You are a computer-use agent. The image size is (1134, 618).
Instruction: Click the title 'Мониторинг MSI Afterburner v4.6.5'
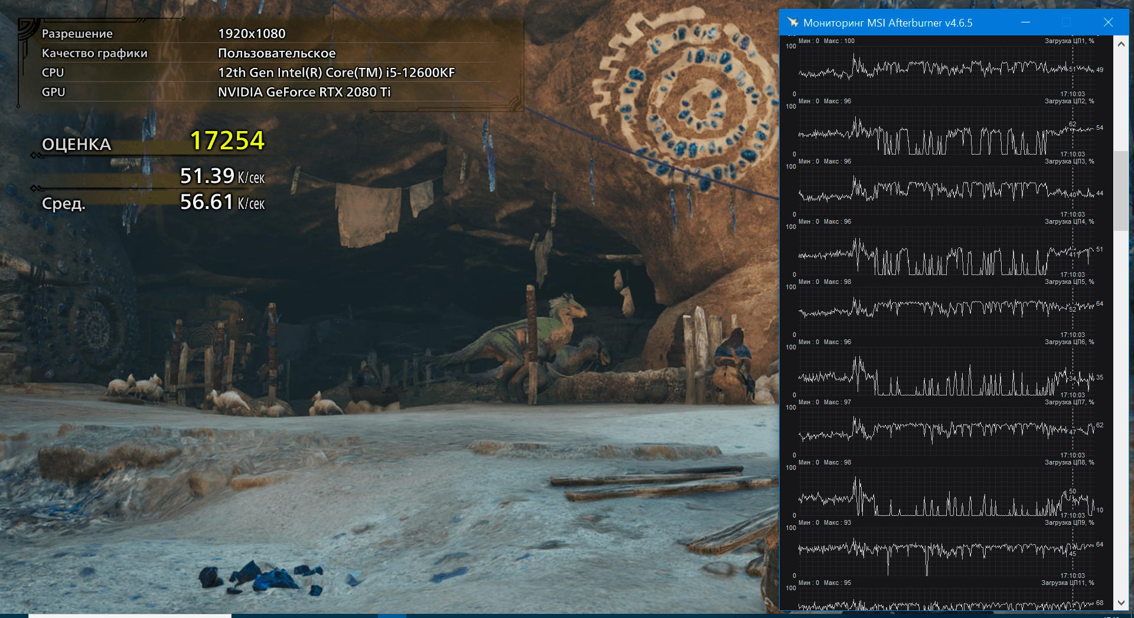pos(888,22)
